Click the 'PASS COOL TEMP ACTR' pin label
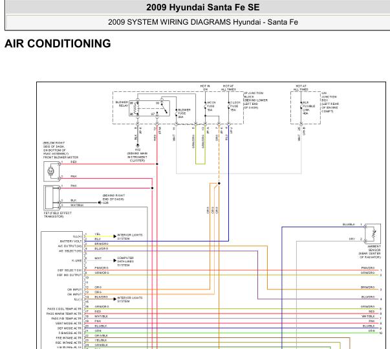 tap(64, 309)
